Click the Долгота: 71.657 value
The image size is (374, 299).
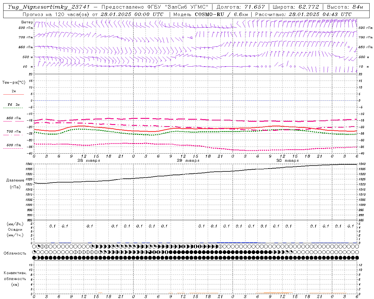coord(241,7)
